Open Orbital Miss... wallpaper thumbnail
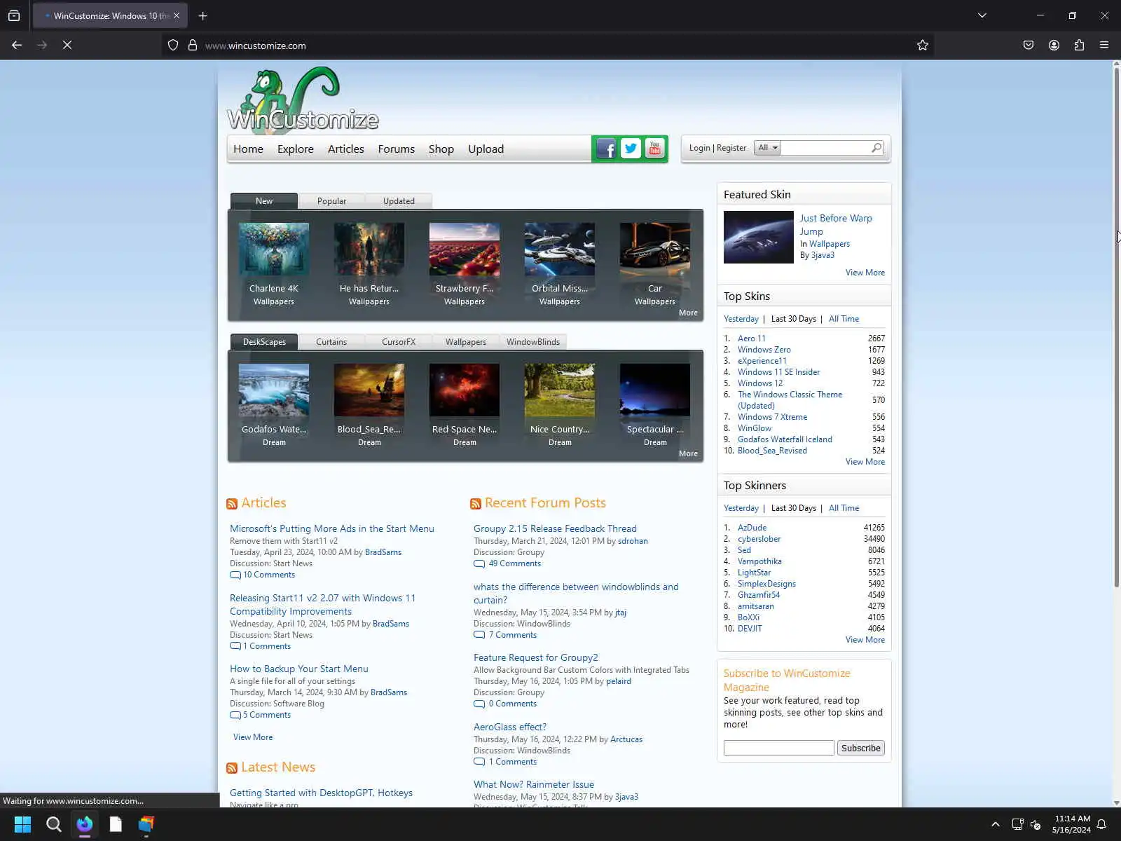Image resolution: width=1121 pixels, height=841 pixels. click(560, 249)
